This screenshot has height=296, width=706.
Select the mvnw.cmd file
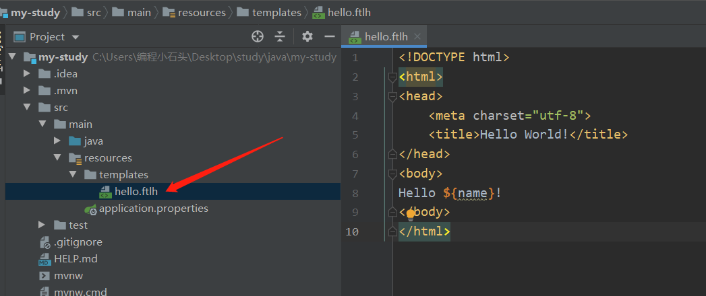click(81, 292)
